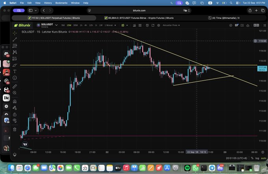Screen dimensions: 268x174
Task: Click the candlestick chart type icon
Action: [123, 25]
